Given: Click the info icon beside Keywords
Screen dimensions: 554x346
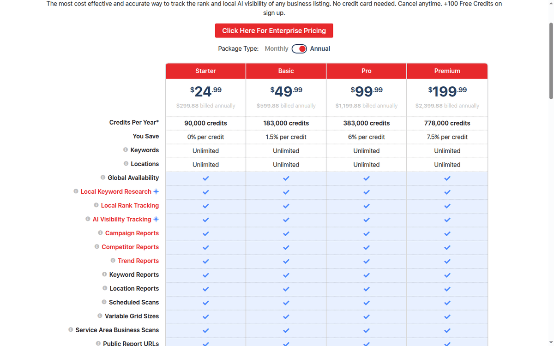Looking at the screenshot, I should tap(126, 150).
